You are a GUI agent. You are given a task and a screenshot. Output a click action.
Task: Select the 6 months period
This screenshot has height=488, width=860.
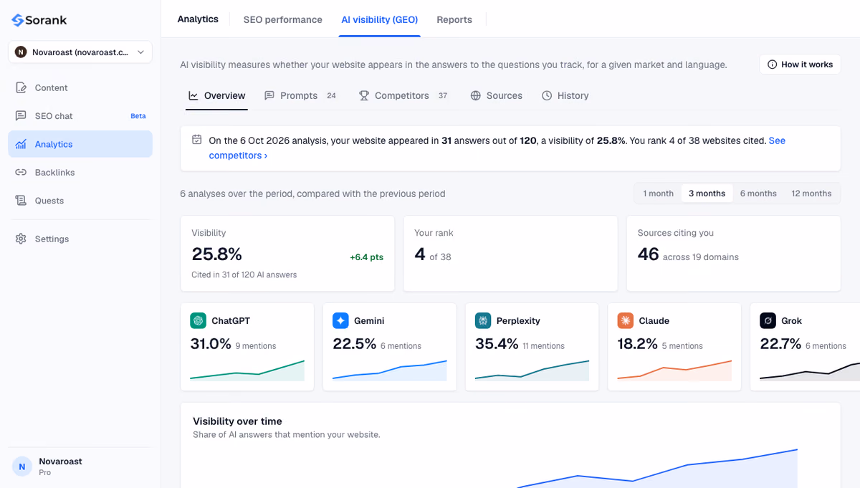pos(758,193)
